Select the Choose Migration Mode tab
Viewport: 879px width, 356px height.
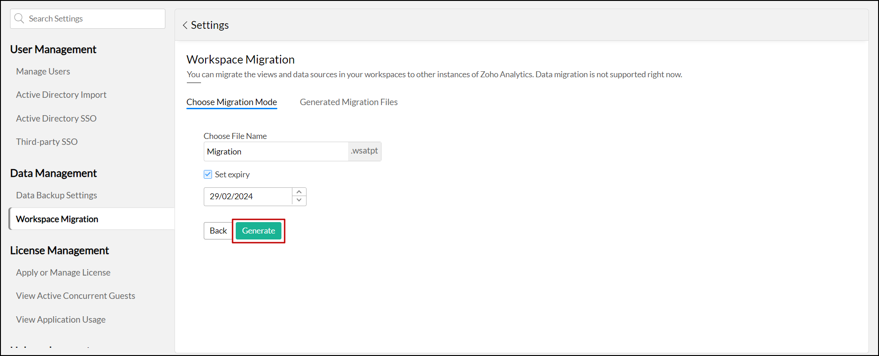point(232,102)
